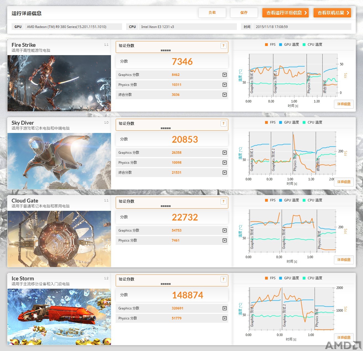Open 详细信息 for Cloud Gate chart
Image resolution: width=363 pixels, height=351 pixels.
pyautogui.click(x=344, y=260)
